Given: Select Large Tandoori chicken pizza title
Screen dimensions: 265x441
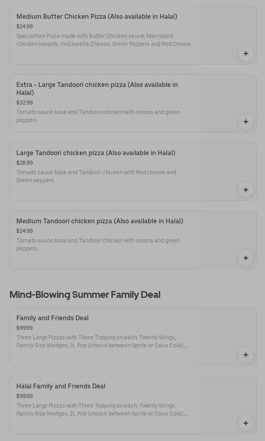Looking at the screenshot, I should point(96,153).
